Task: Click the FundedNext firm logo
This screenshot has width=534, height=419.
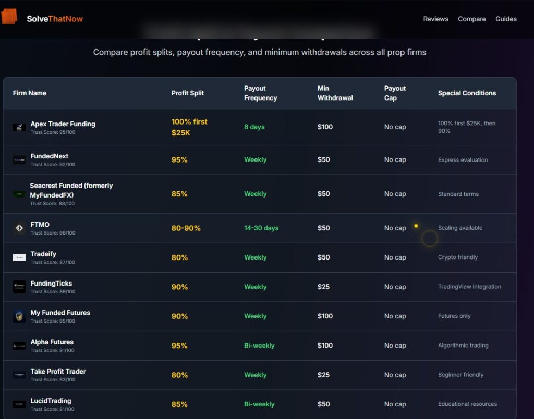Action: click(x=19, y=160)
